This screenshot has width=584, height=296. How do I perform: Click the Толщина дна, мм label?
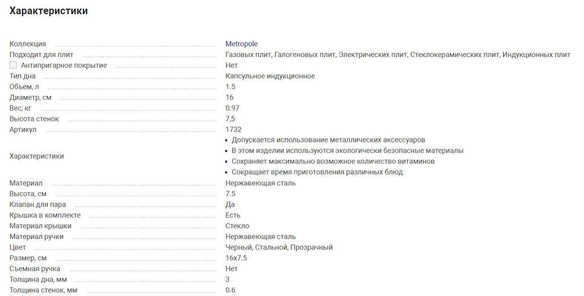[38, 279]
